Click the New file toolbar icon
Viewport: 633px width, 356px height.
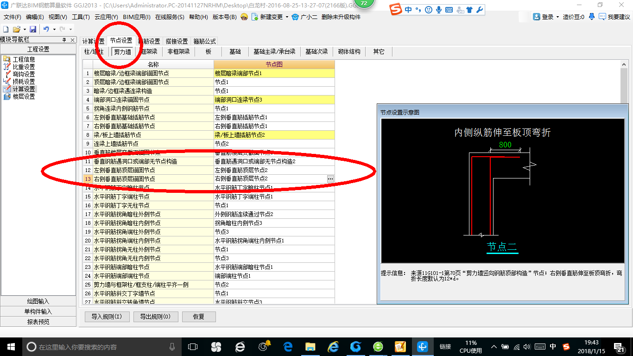click(x=6, y=29)
